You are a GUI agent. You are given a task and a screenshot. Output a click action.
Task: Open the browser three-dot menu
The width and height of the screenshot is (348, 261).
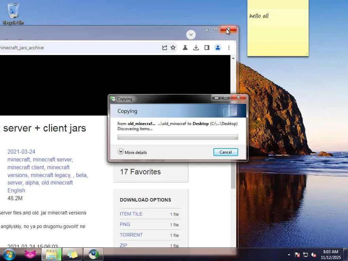[x=229, y=48]
